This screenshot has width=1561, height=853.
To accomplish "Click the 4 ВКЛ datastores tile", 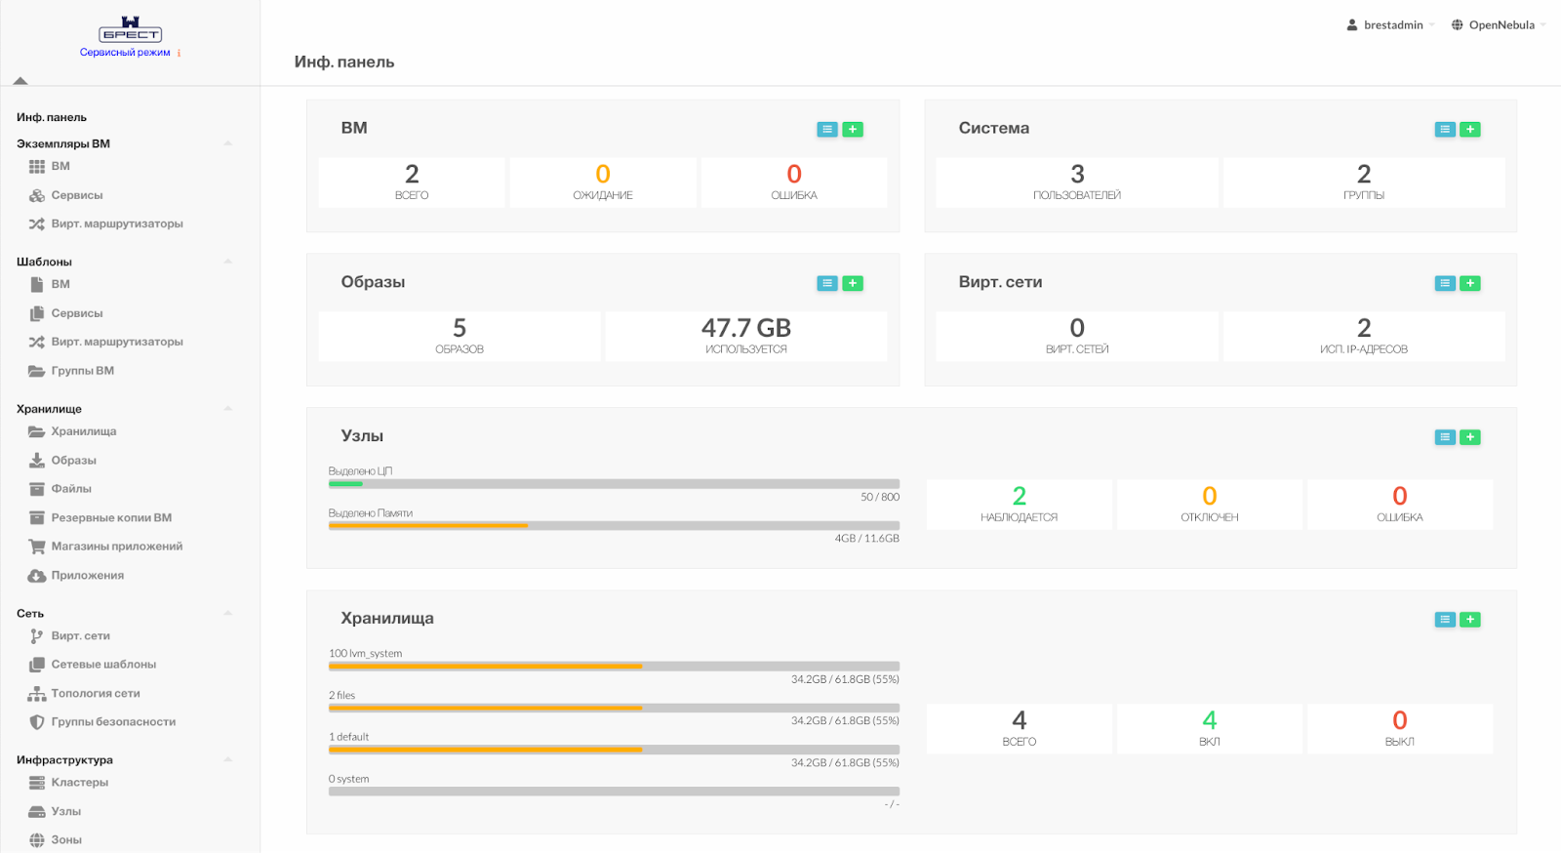I will click(x=1210, y=729).
